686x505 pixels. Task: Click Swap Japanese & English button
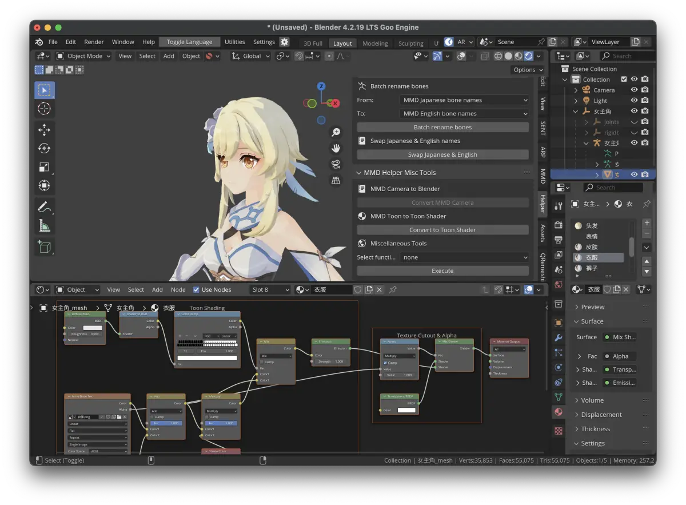tap(442, 155)
